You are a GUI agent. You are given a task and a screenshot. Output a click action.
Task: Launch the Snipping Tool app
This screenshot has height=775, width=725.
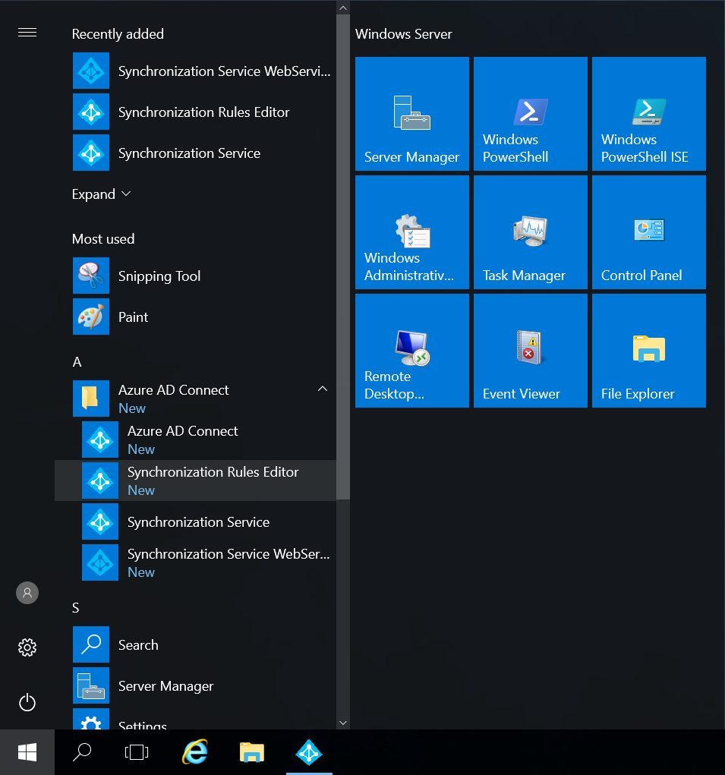(x=195, y=276)
